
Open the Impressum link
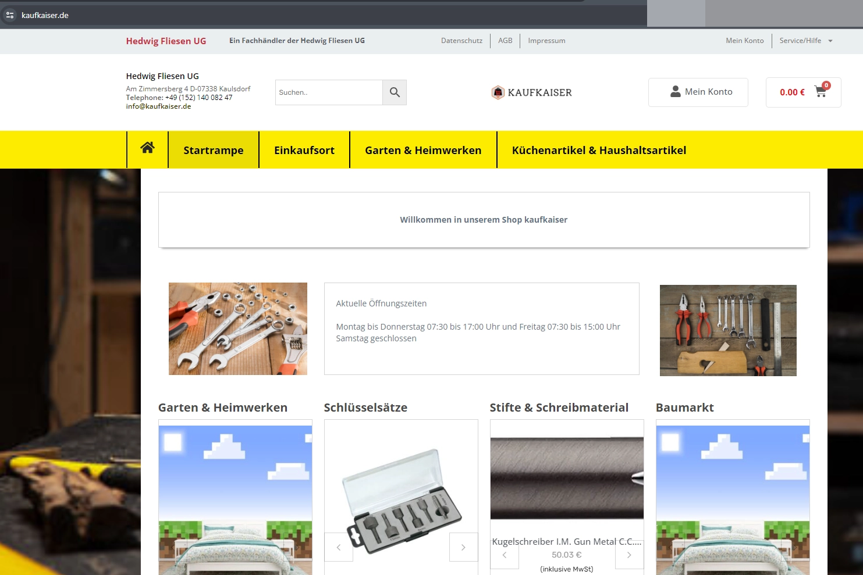[546, 41]
